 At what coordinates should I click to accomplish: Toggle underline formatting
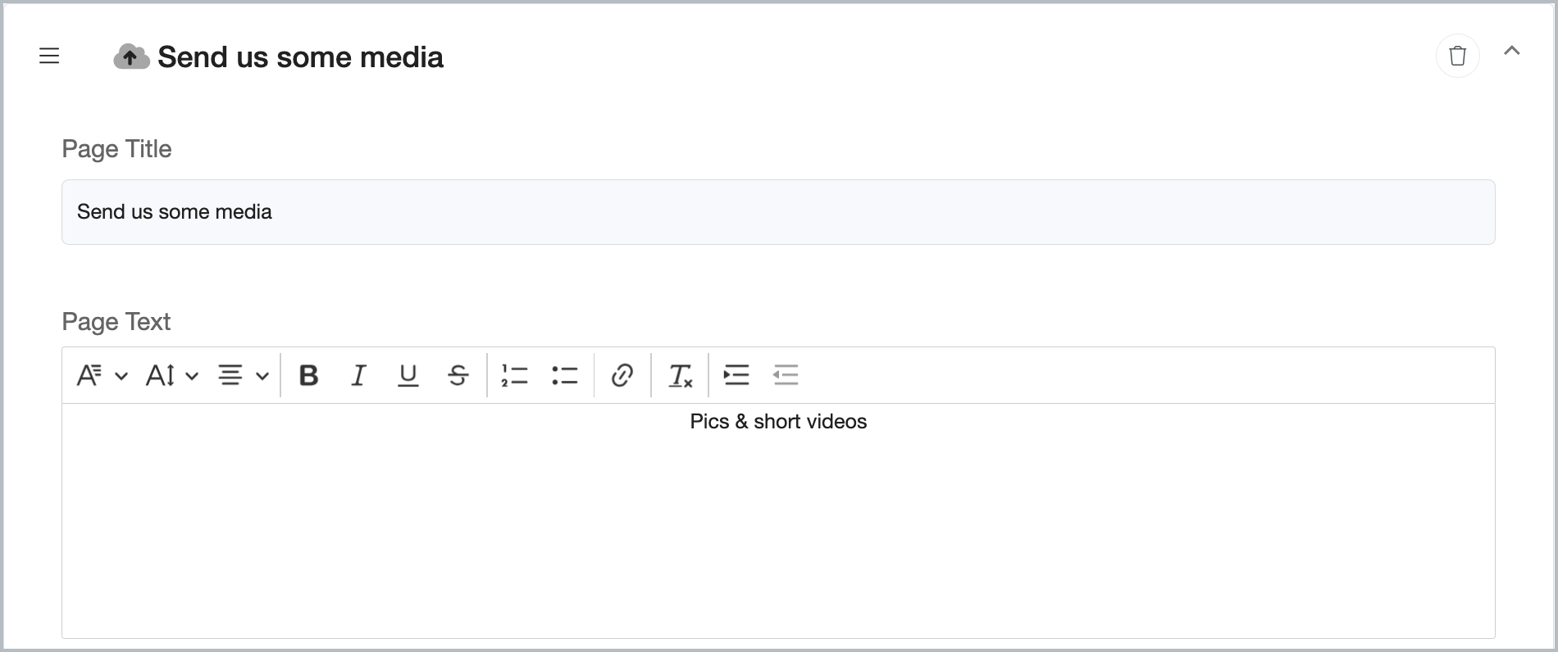coord(408,376)
